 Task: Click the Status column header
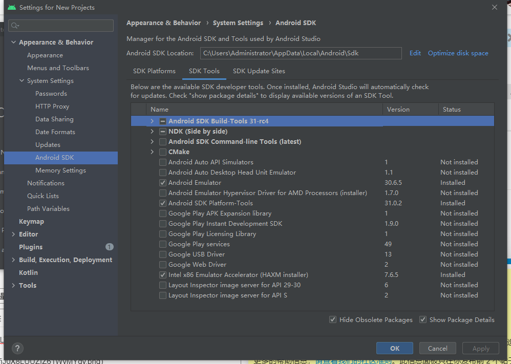[466, 110]
